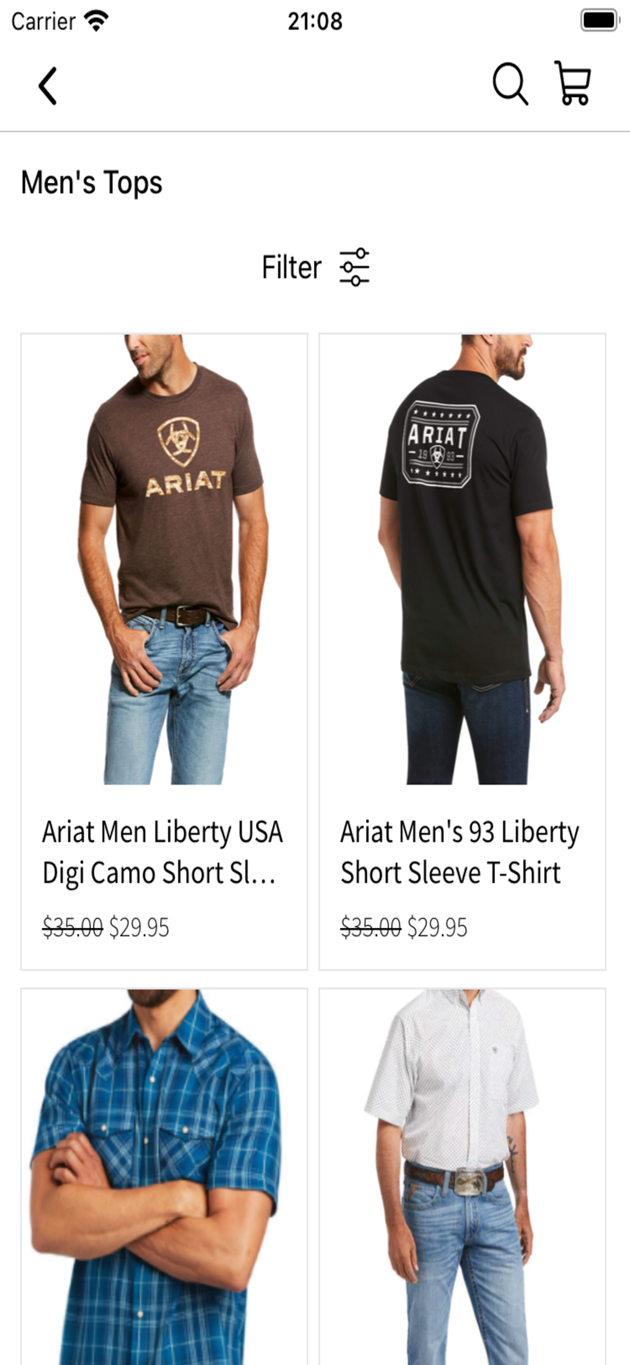Tap the filter sliders icon
Screen dimensions: 630x1365
coord(354,267)
